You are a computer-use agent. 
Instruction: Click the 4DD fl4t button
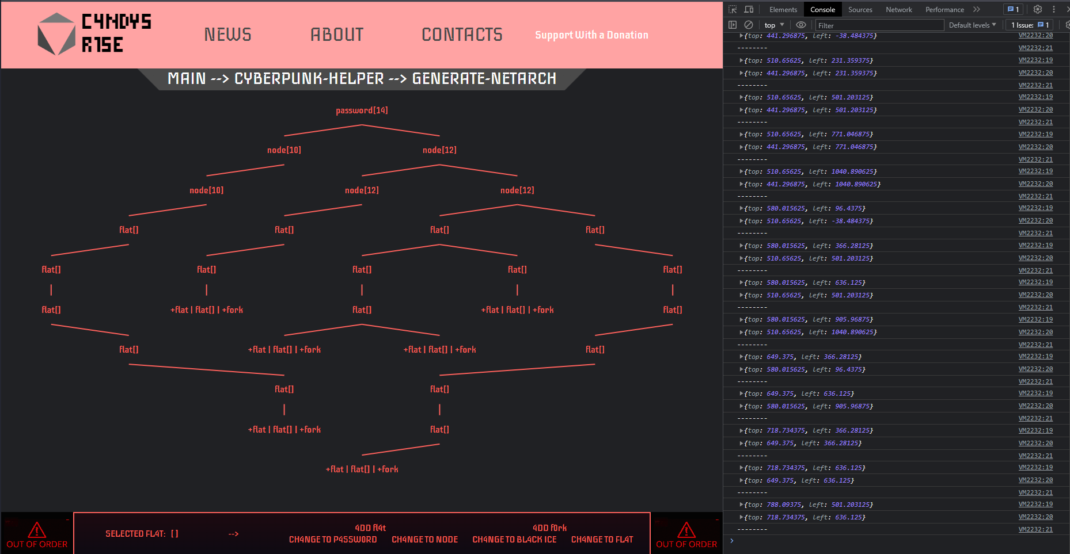click(370, 528)
